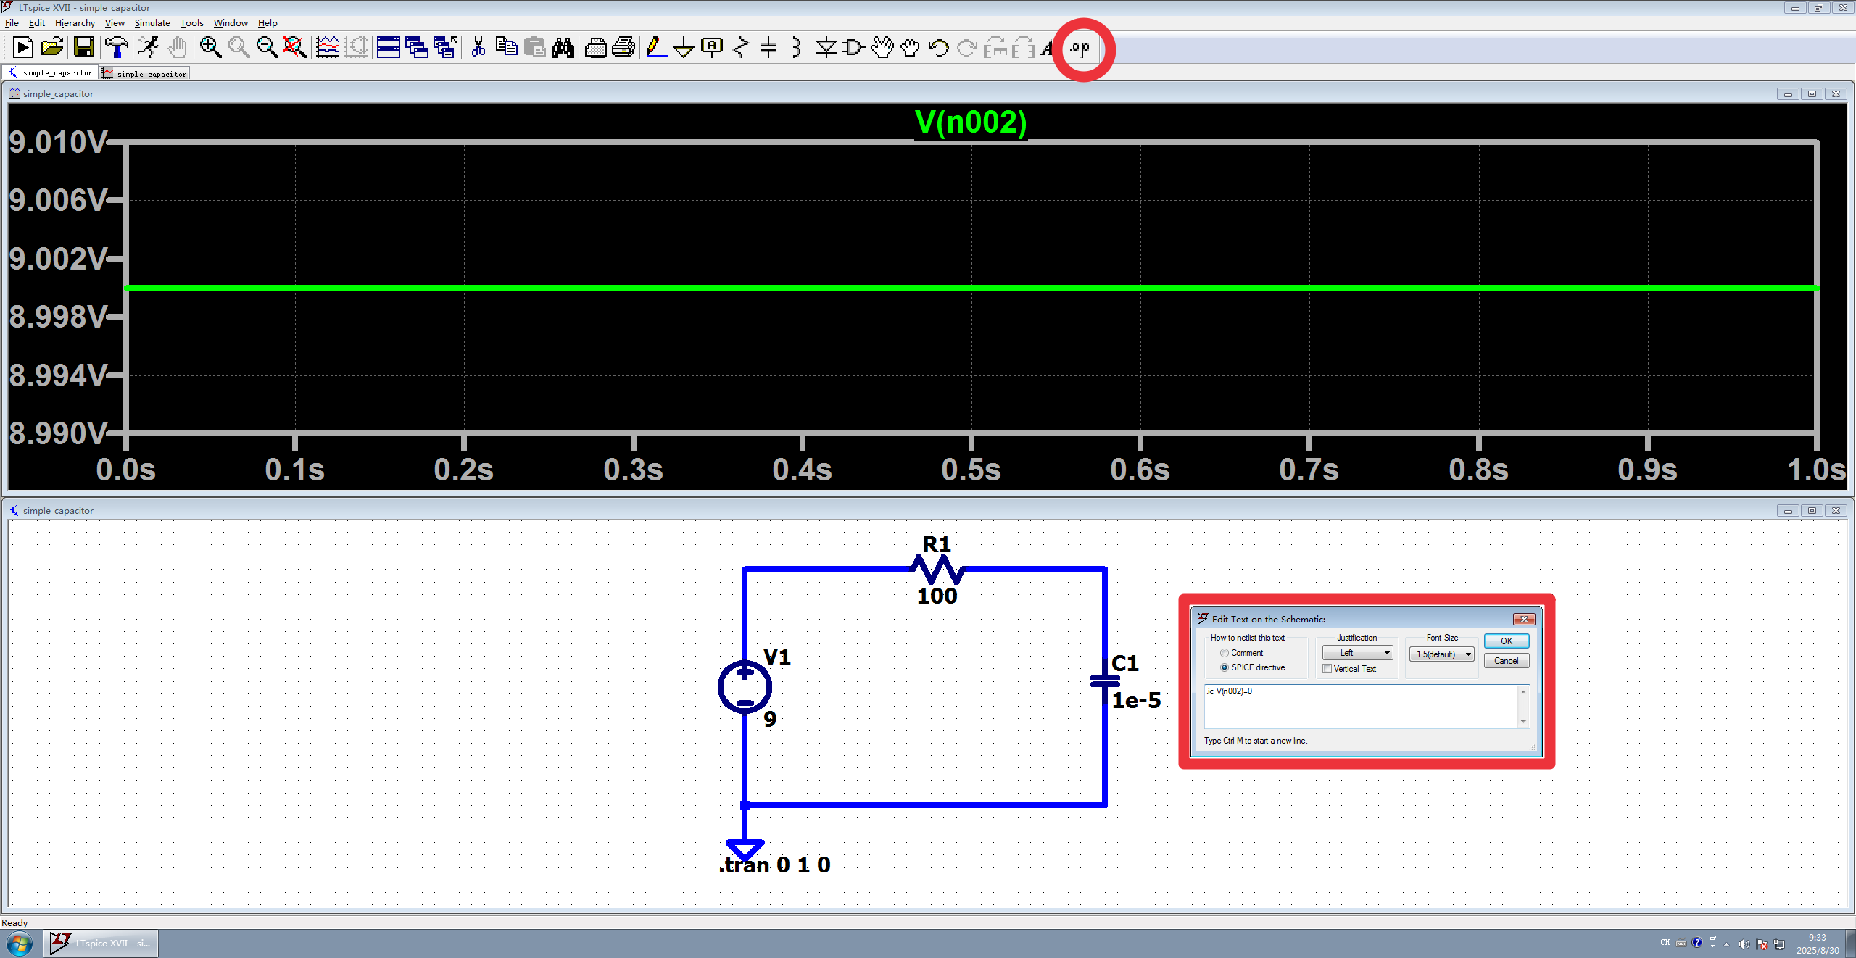This screenshot has width=1856, height=958.
Task: Open the Control Panel hammer icon
Action: pyautogui.click(x=116, y=48)
